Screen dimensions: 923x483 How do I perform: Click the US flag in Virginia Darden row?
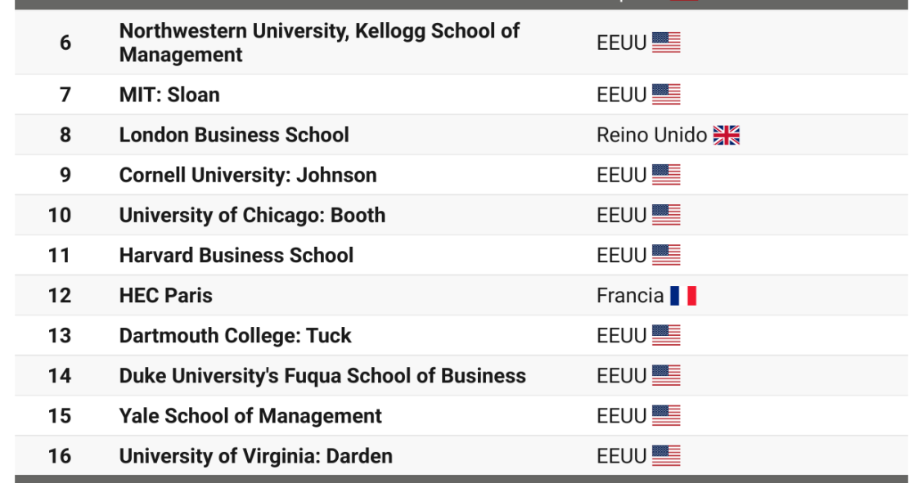(666, 456)
